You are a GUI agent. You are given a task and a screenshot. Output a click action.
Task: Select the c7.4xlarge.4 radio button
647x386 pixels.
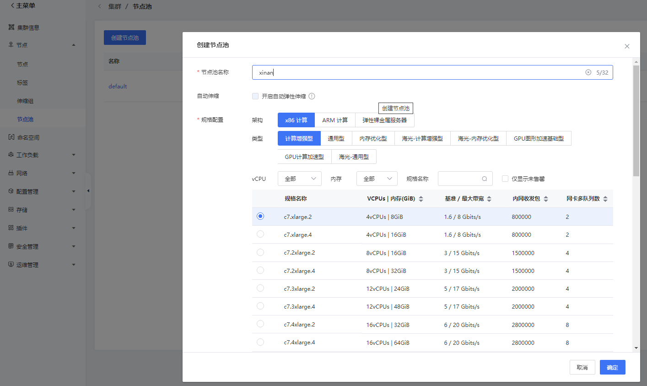260,342
